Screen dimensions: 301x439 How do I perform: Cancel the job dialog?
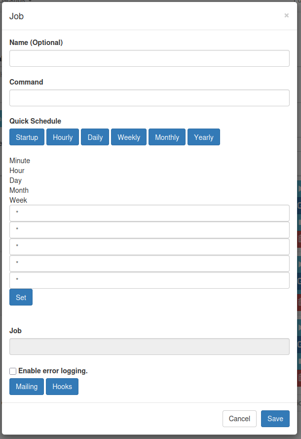pyautogui.click(x=239, y=419)
